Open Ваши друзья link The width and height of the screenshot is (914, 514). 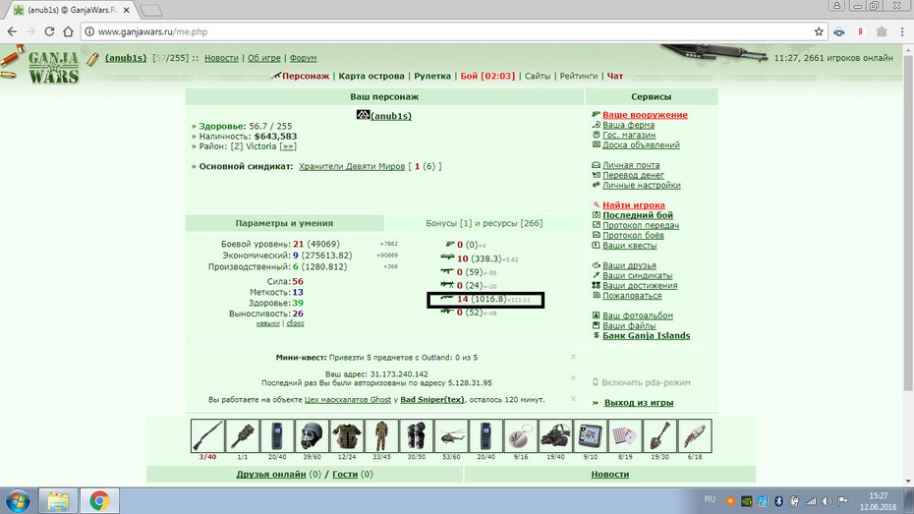tap(630, 265)
